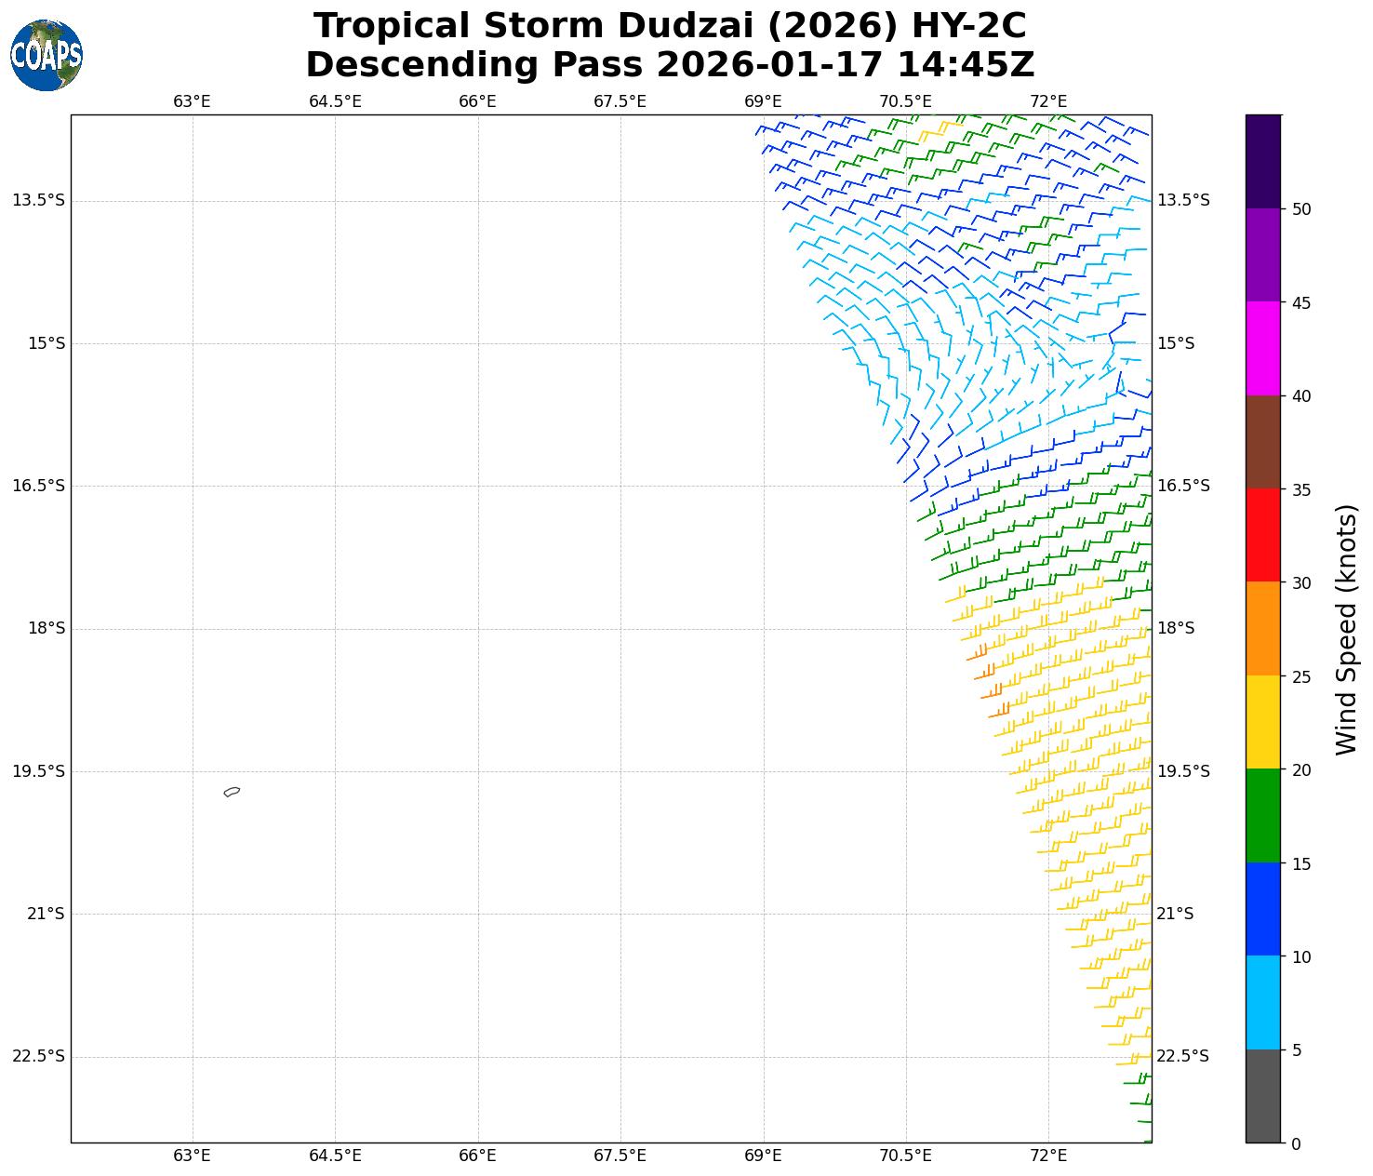Click the 21°S label on the right axis
Screen dimensions: 1373x1176
coord(1175,914)
